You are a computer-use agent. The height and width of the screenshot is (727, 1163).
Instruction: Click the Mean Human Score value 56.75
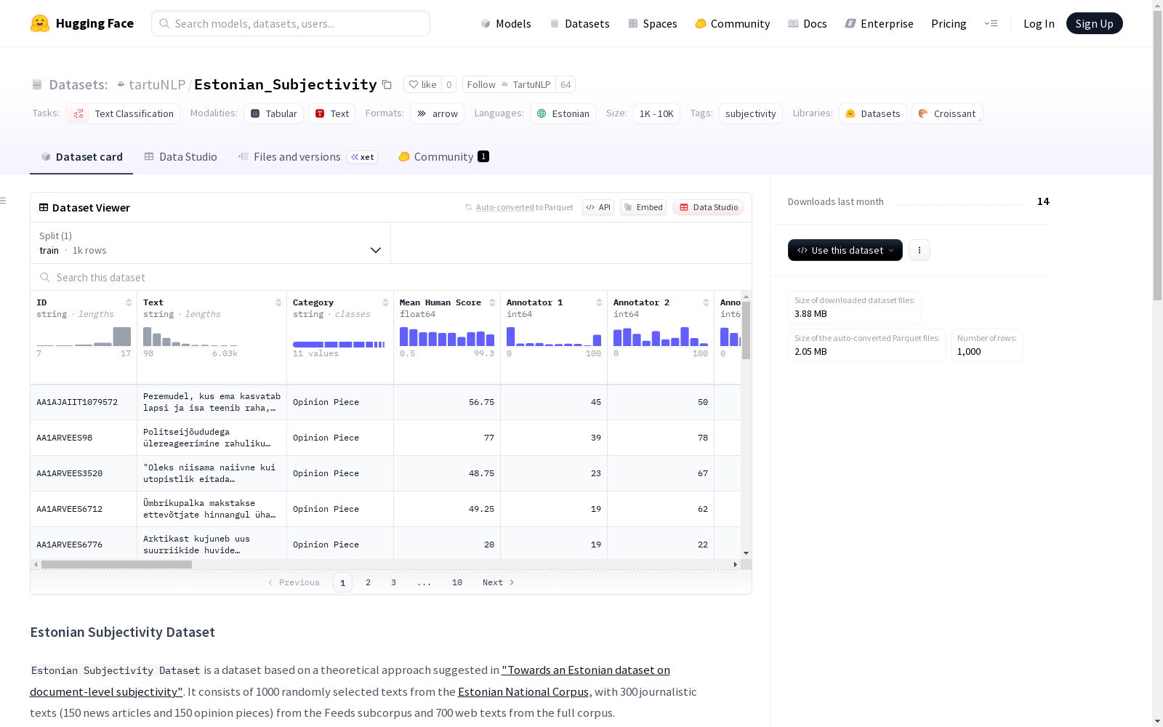pyautogui.click(x=481, y=402)
